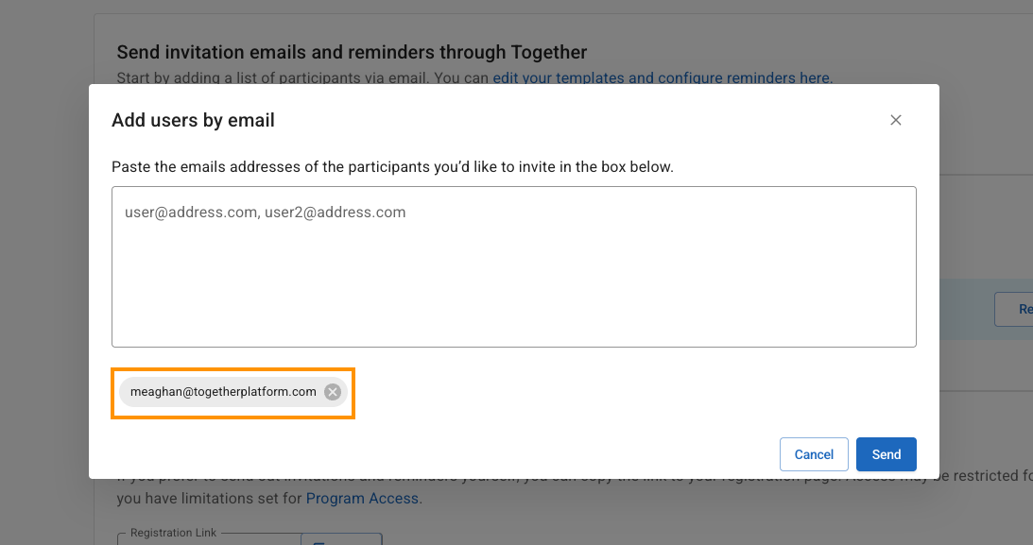
Task: Click the partially hidden button at right edge
Action: click(x=1018, y=309)
